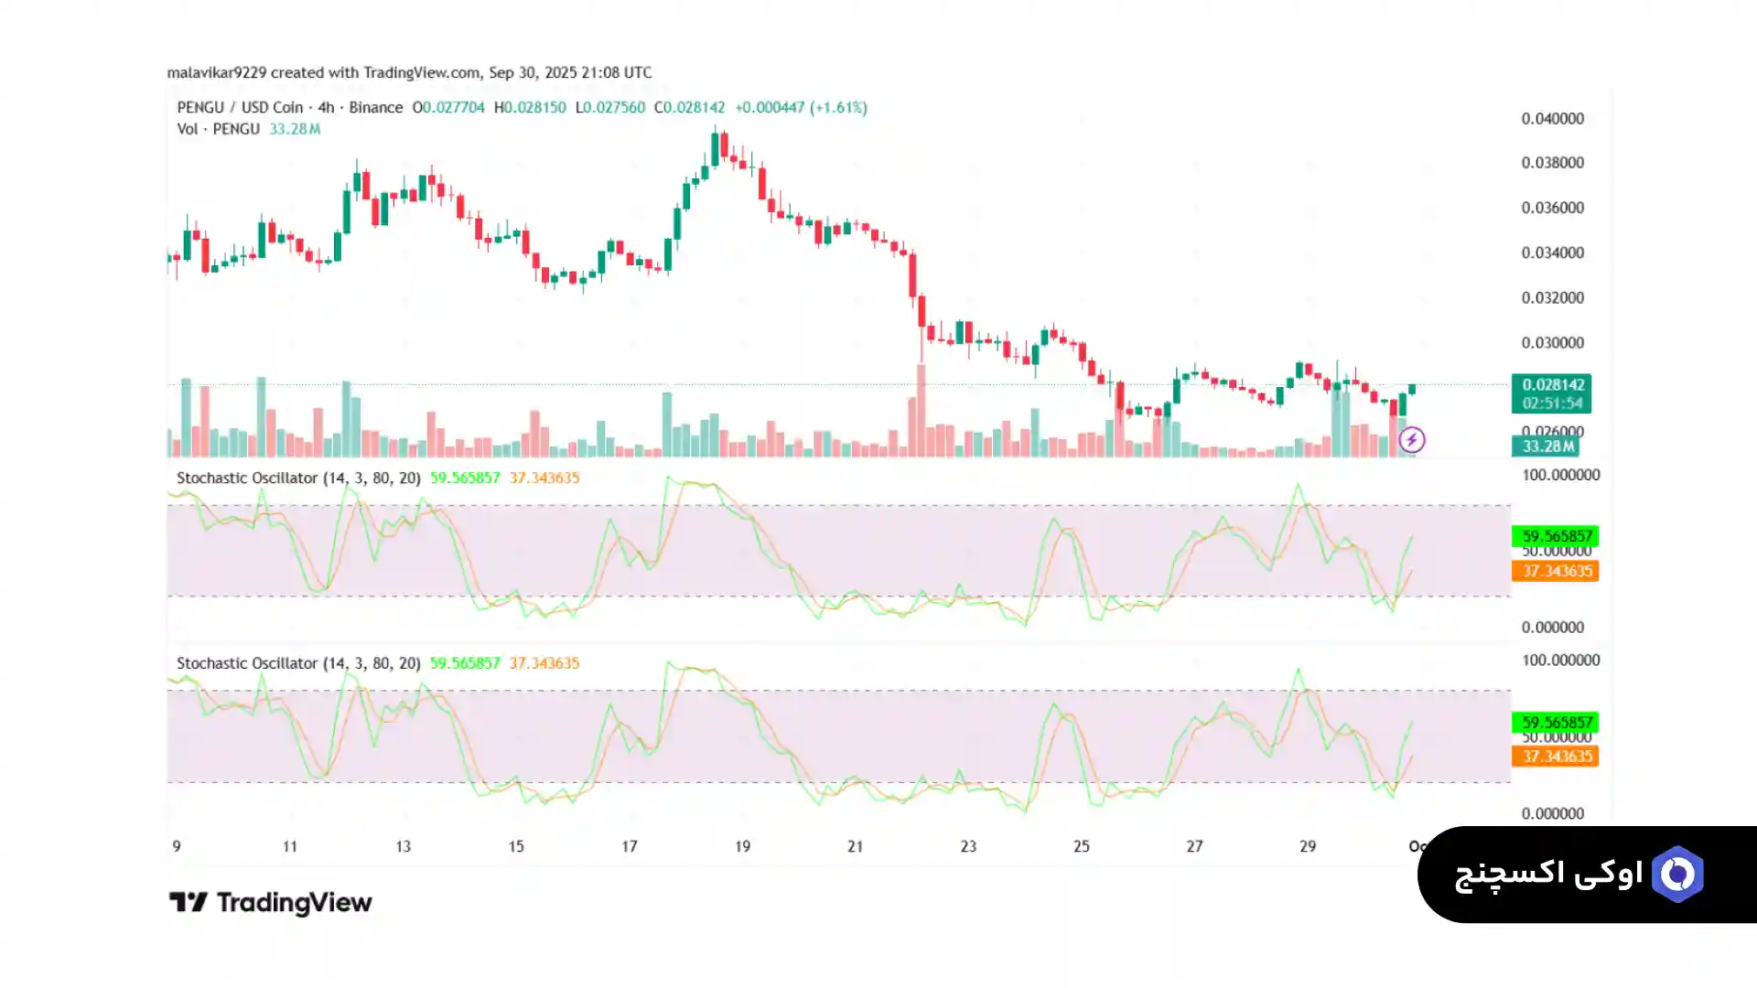Click the TradingView logo at bottom left

(x=271, y=903)
